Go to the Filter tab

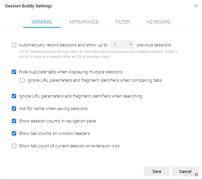tap(123, 22)
